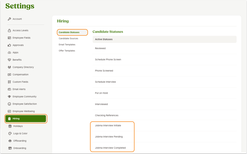Open the Offer Templates tab
247x154 pixels.
coord(67,51)
